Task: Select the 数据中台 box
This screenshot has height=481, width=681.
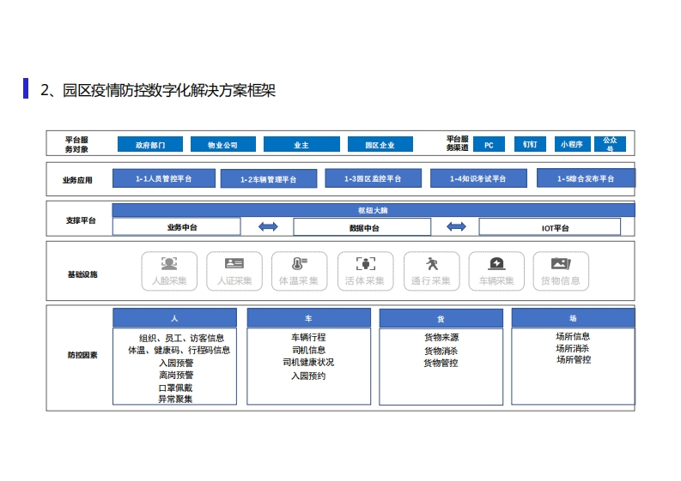Action: pos(362,227)
